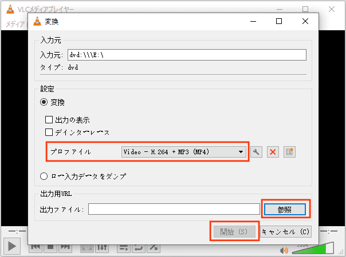Delete selected profile with red X icon
This screenshot has width=346, height=257.
(273, 152)
